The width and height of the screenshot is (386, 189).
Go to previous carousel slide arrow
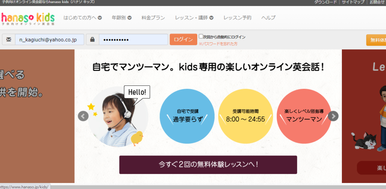[83, 116]
